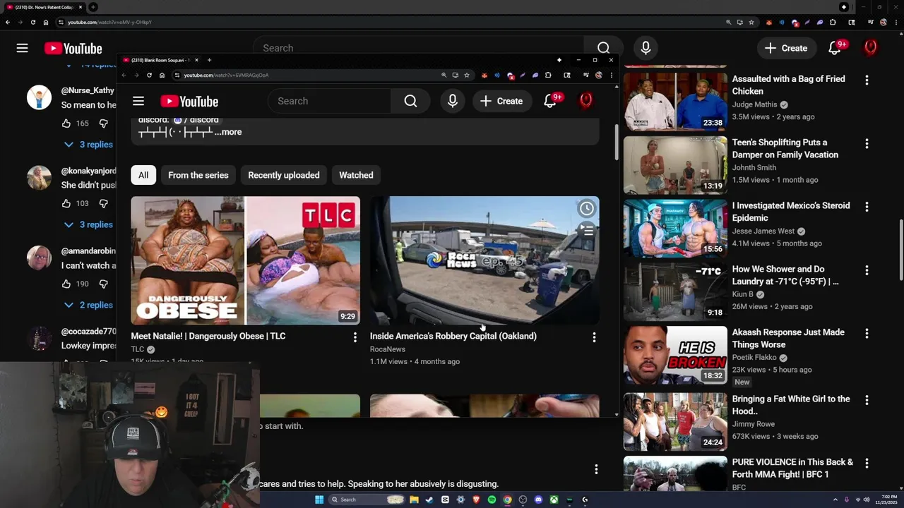Add Oakland video to queue
This screenshot has height=508, width=904.
point(586,230)
